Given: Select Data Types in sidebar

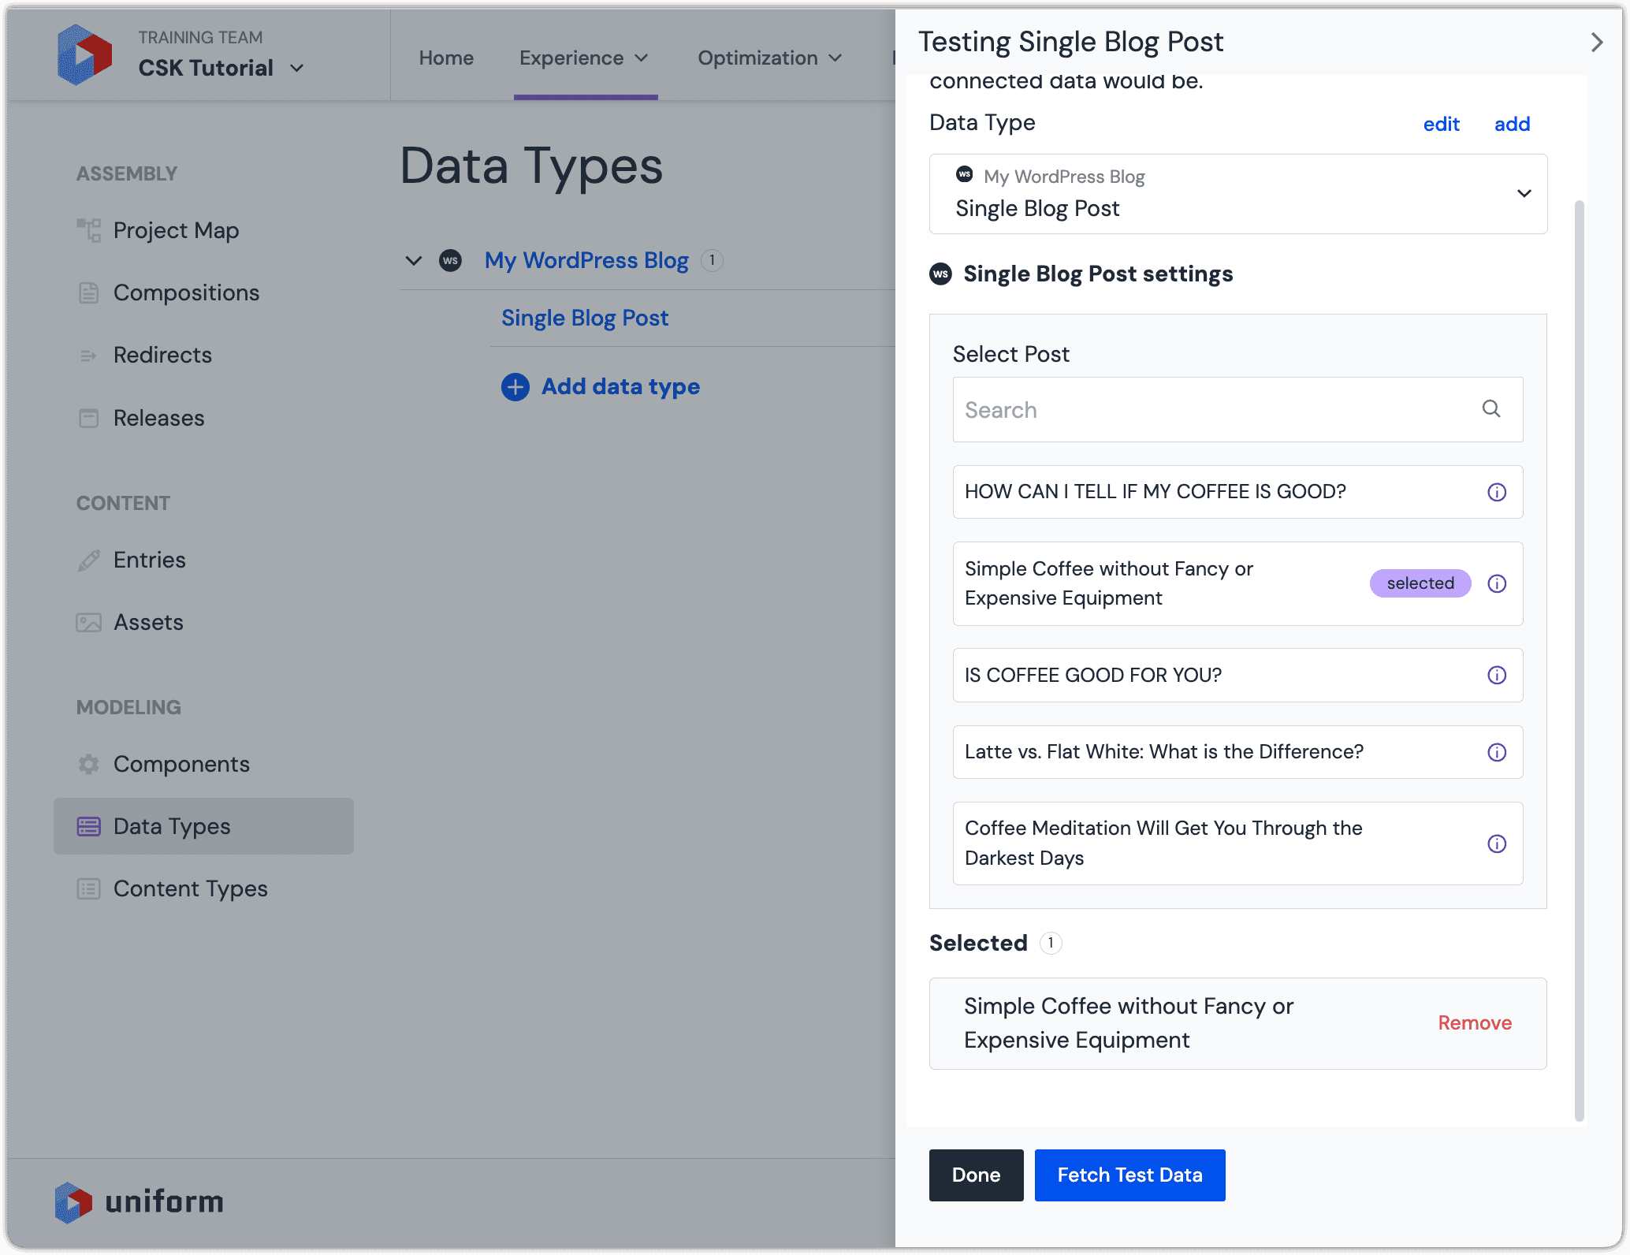Looking at the screenshot, I should 203,826.
